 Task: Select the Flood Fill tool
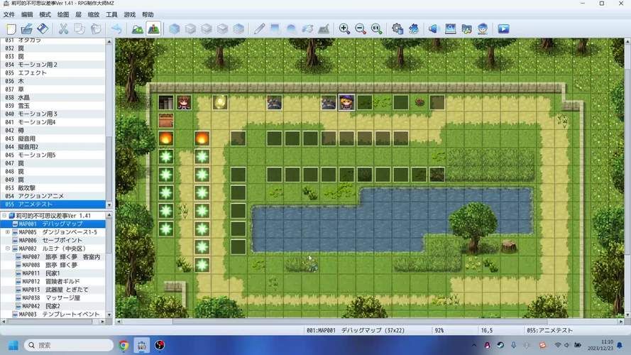pyautogui.click(x=307, y=29)
